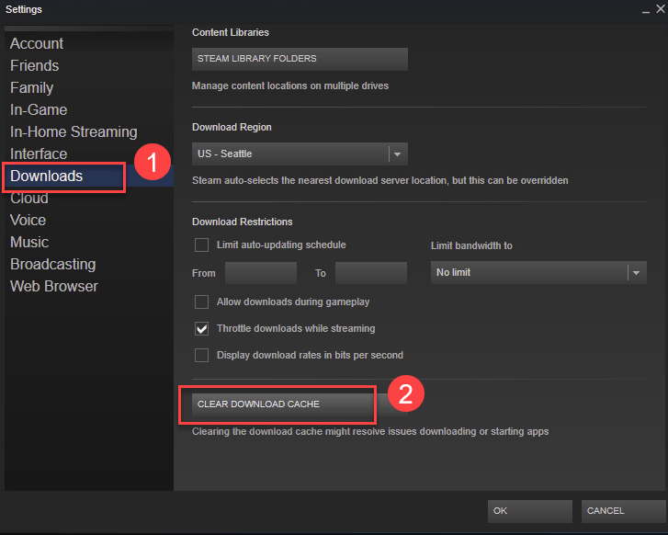Check Allow downloads during gameplay
Screen dimensions: 668x535
202,302
